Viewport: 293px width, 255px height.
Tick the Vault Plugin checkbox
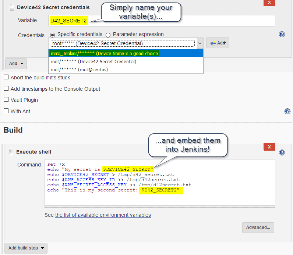point(6,100)
